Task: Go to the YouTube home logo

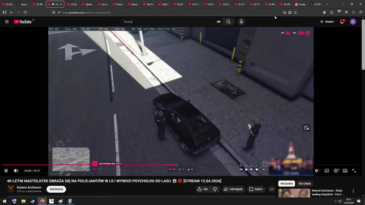Action: pos(23,22)
